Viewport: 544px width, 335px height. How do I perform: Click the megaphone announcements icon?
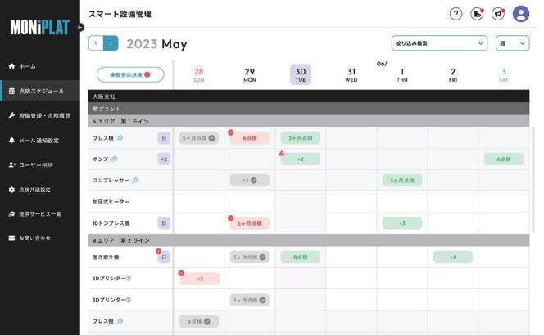499,14
